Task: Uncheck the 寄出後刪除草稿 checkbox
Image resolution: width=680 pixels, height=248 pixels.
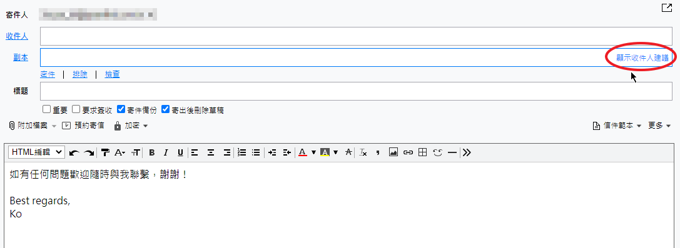Action: [165, 109]
